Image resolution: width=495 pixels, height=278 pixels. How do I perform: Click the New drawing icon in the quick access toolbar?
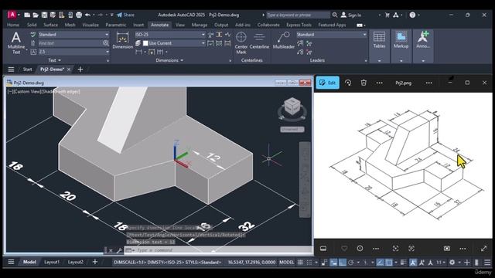(27, 15)
